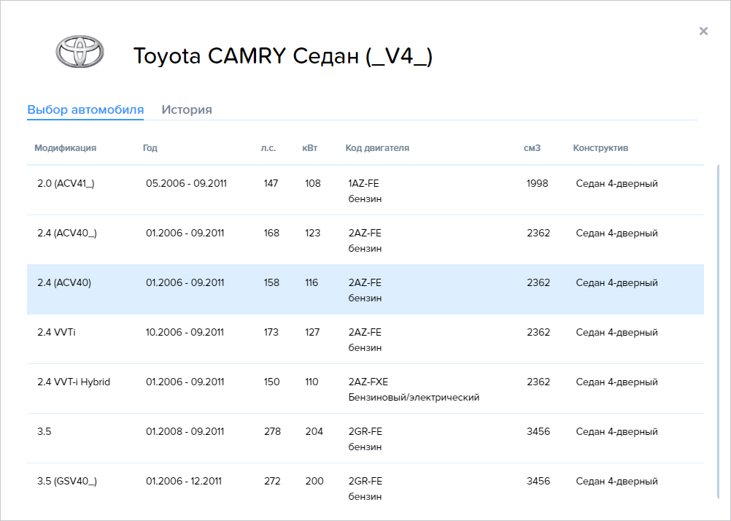Click the Модификация column header
This screenshot has width=731, height=521.
65,148
